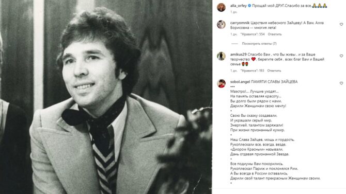Reply to carryomnik's comment via Ответить
The height and width of the screenshot is (194, 346).
coord(275,34)
